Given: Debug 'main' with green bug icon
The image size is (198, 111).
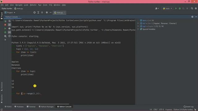Looking at the screenshot, I should pyautogui.click(x=180, y=8).
